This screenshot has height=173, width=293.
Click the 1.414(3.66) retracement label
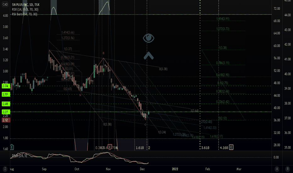pyautogui.click(x=68, y=32)
